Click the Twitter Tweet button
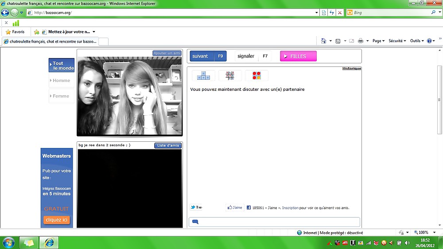Screen dimensions: 443x249 click(x=196, y=207)
